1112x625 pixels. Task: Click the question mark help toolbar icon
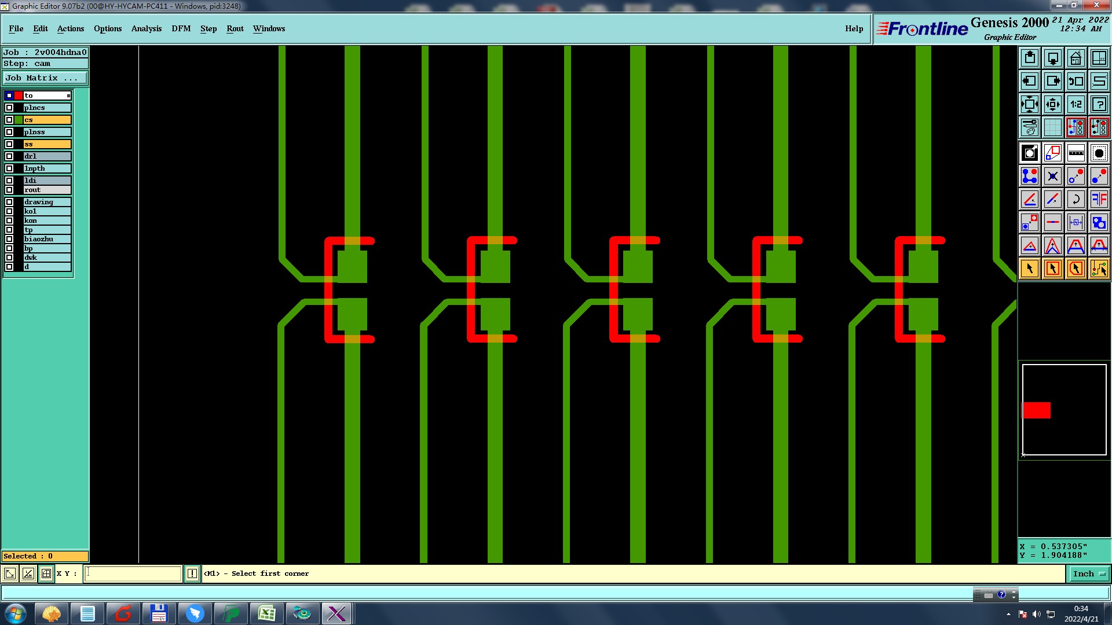pos(1099,104)
